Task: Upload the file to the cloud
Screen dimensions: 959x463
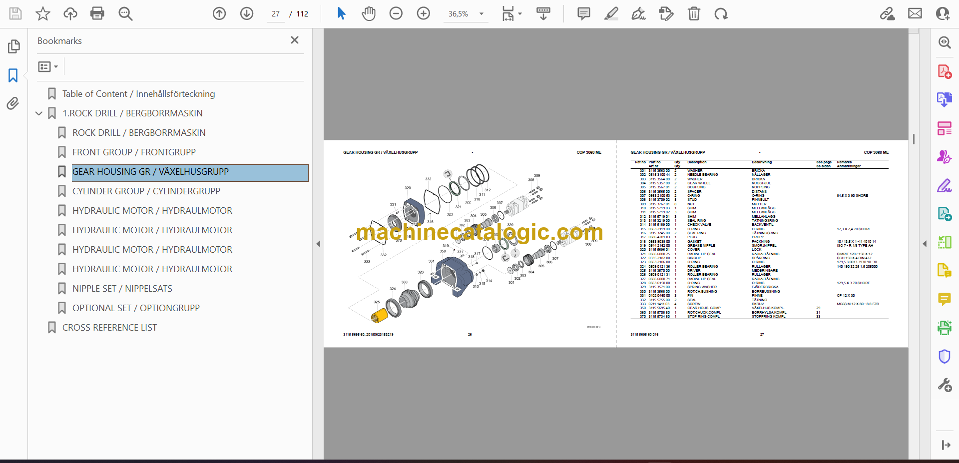Action: pyautogui.click(x=70, y=13)
